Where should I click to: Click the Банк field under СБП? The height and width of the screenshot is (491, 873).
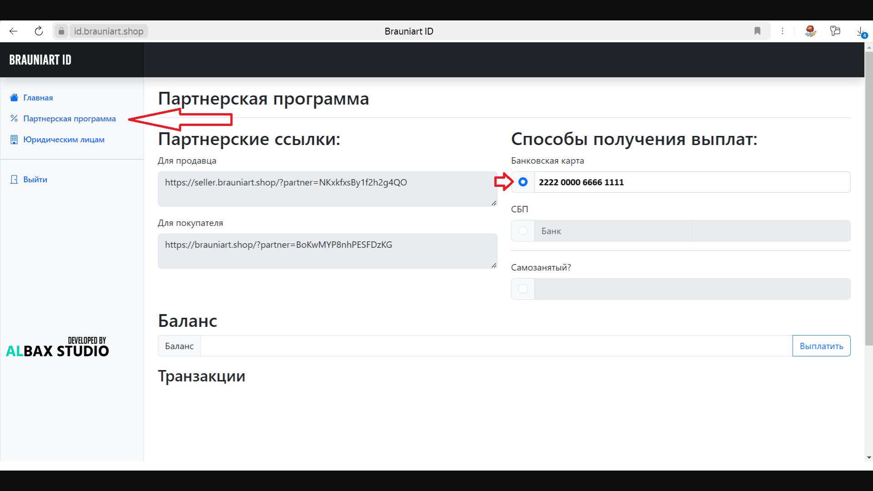(x=613, y=231)
